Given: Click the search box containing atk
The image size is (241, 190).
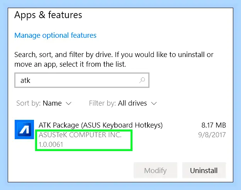Looking at the screenshot, I should pos(82,80).
